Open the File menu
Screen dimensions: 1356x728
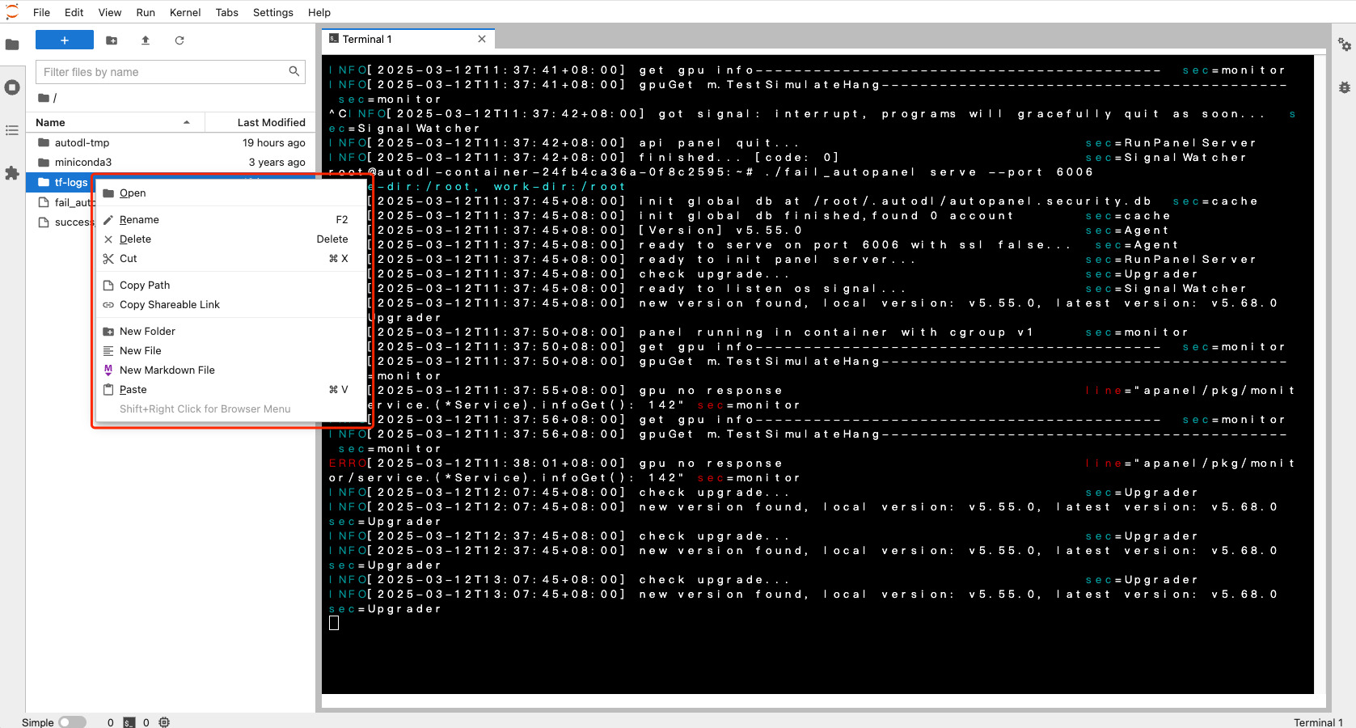tap(41, 12)
